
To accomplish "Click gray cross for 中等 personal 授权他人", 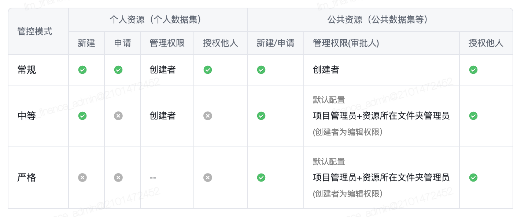I will 208,116.
